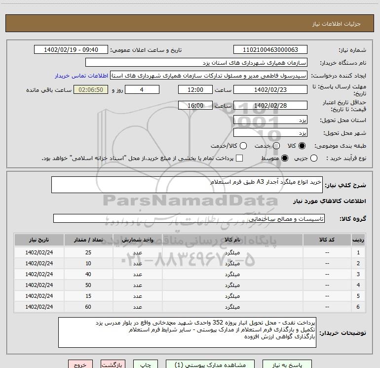This screenshot has width=380, height=368.
Task: Click the request creator field
Action: (x=209, y=76)
